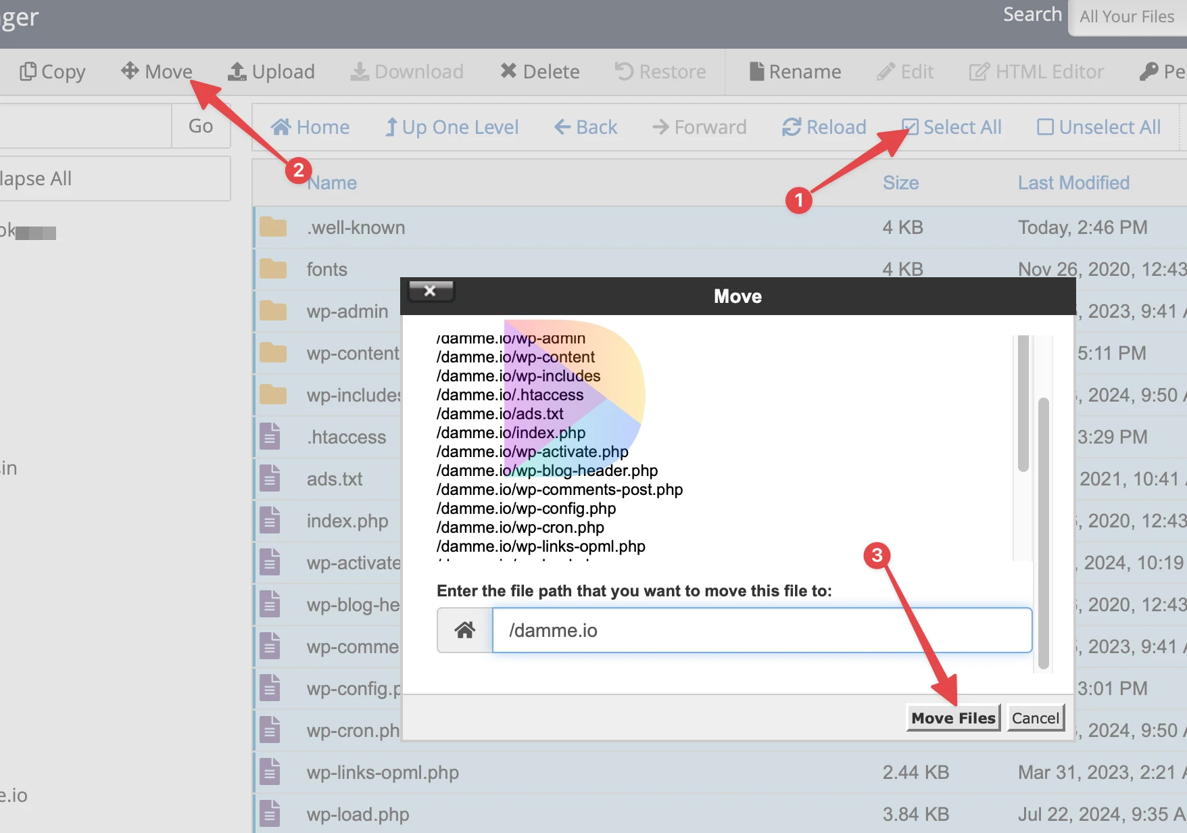Sort files by Last Modified column

pyautogui.click(x=1073, y=183)
